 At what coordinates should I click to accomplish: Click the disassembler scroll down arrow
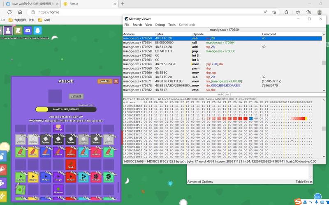(324, 90)
